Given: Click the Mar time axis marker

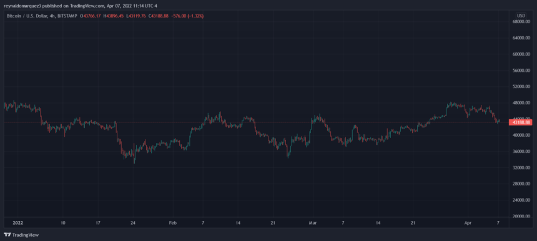Looking at the screenshot, I should (313, 223).
